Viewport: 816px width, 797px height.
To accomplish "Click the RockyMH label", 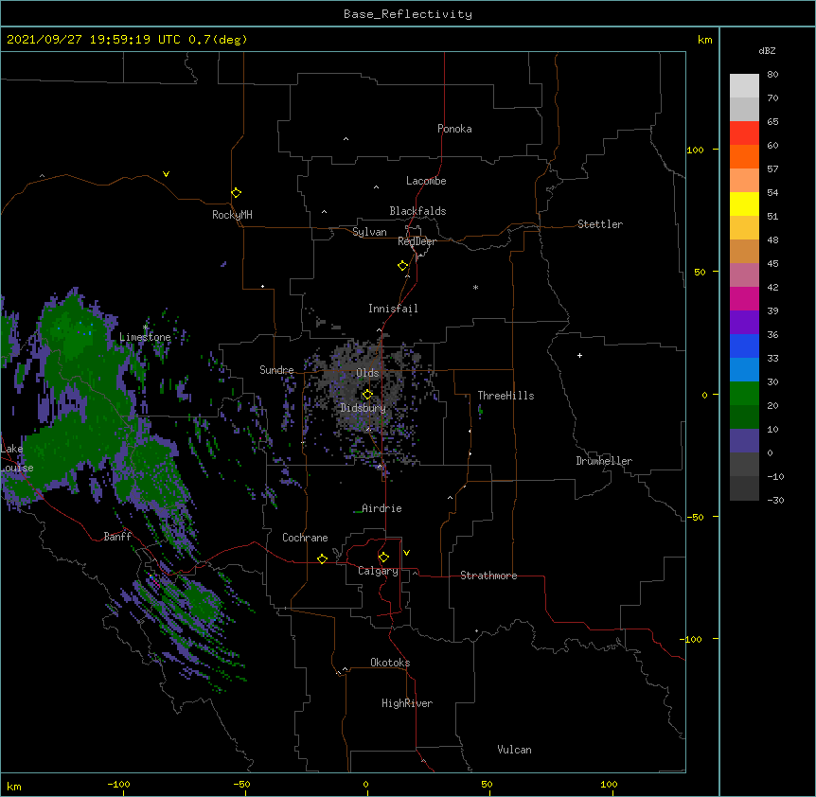I will point(232,215).
